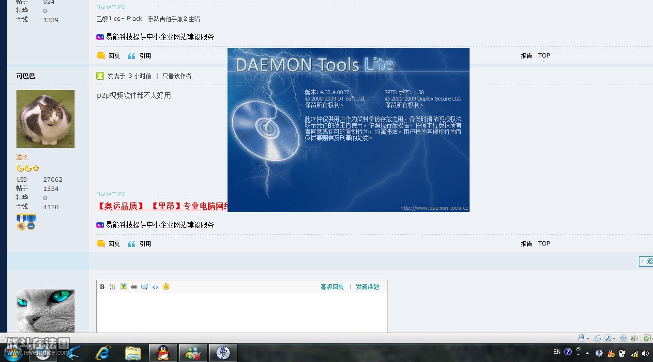653x362 pixels.
Task: Switch to DAEMON Tools taskbar window
Action: click(x=223, y=353)
